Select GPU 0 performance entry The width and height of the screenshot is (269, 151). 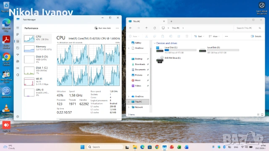coord(37,92)
